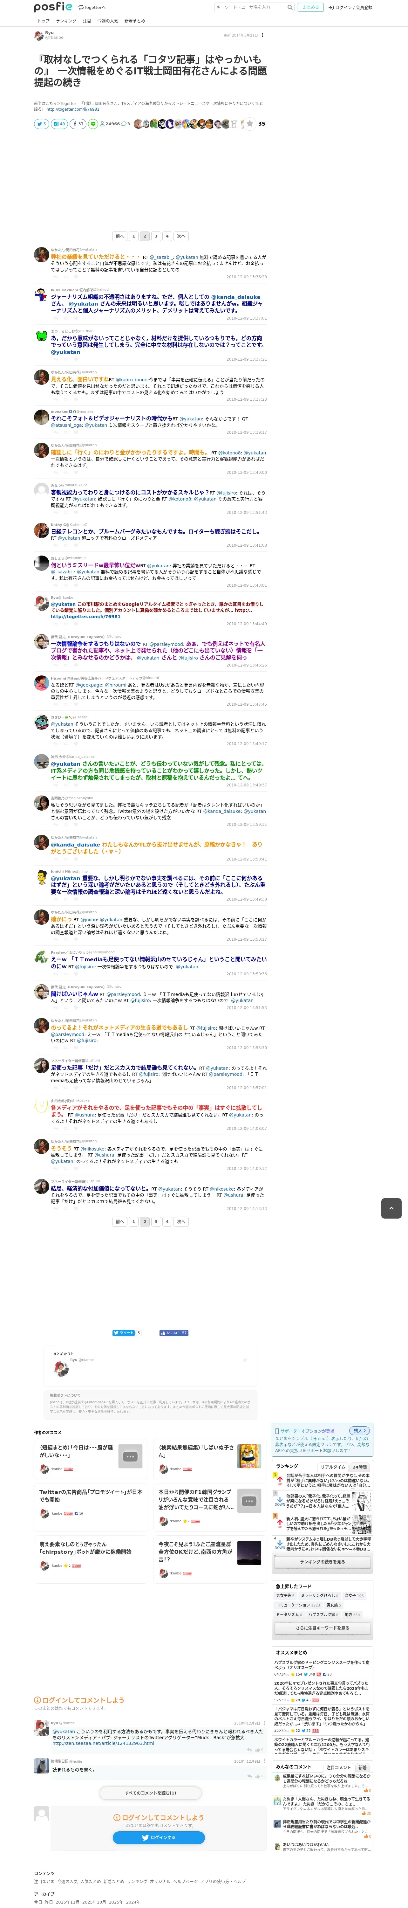This screenshot has height=1908, width=408.
Task: Click the Twitter share count button
Action: tap(41, 124)
